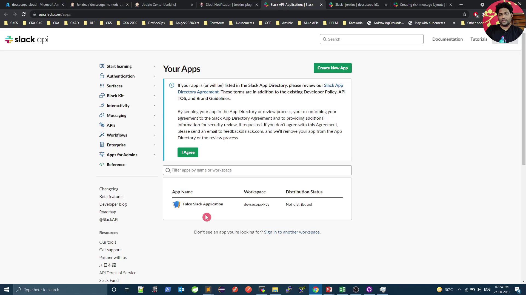Click the Block Kit sidebar icon
Screen dimensions: 526x295
tap(102, 96)
